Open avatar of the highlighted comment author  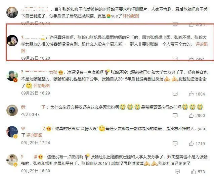pyautogui.click(x=12, y=41)
